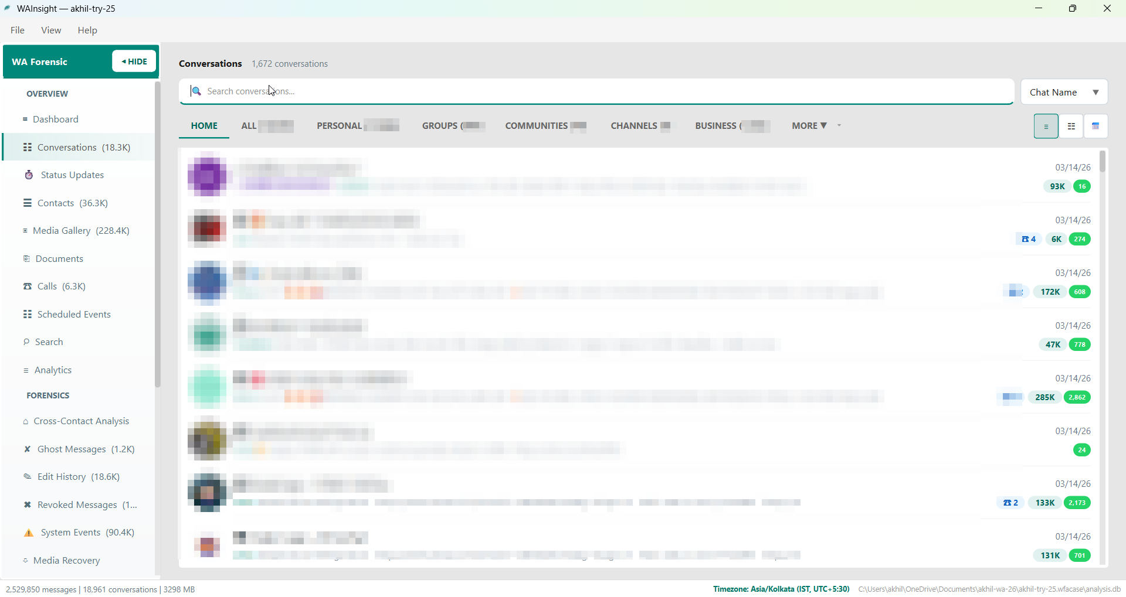The image size is (1126, 597).
Task: Click the green 778 unread badge
Action: pyautogui.click(x=1080, y=344)
